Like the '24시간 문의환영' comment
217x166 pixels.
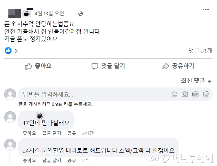coord(29,160)
